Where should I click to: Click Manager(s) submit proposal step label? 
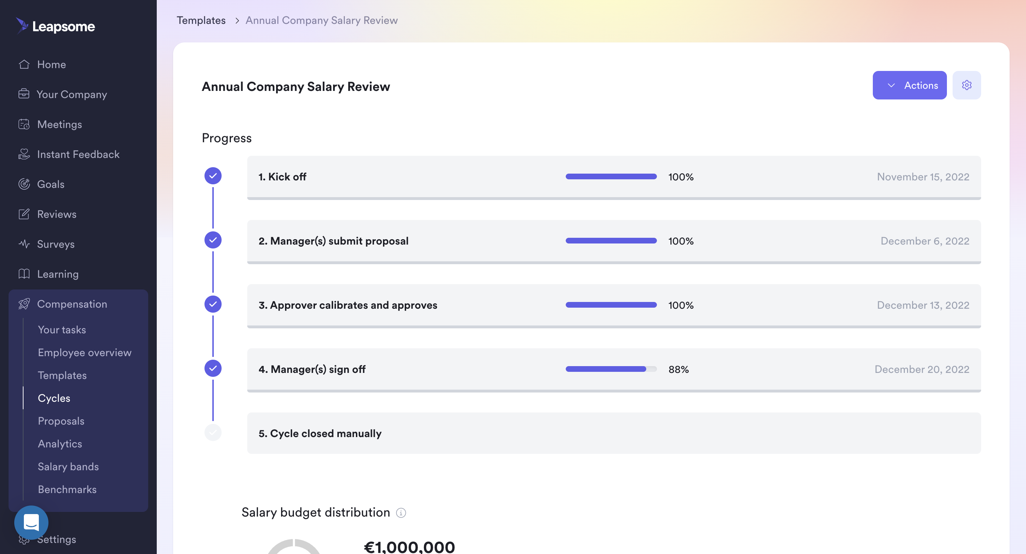click(333, 241)
